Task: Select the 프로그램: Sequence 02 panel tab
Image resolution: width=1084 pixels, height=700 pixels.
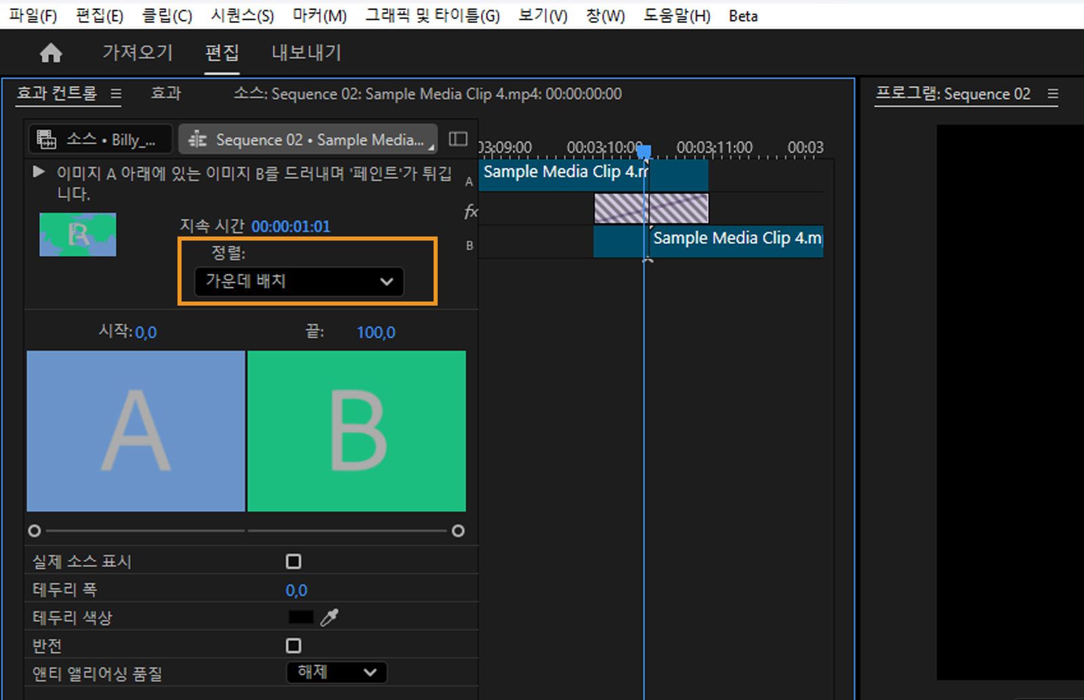Action: tap(953, 94)
